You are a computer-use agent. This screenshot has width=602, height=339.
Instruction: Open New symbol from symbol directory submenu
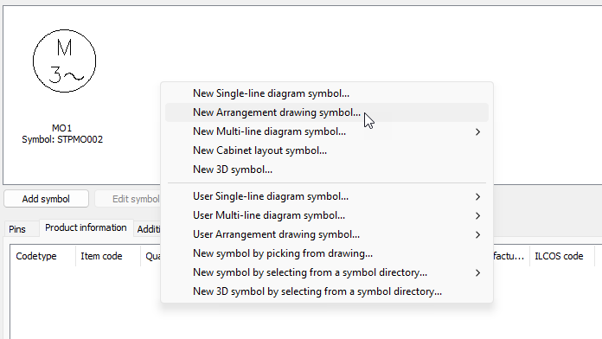(327, 272)
